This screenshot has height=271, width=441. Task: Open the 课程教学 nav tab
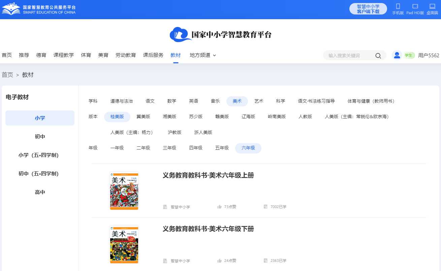tap(64, 55)
